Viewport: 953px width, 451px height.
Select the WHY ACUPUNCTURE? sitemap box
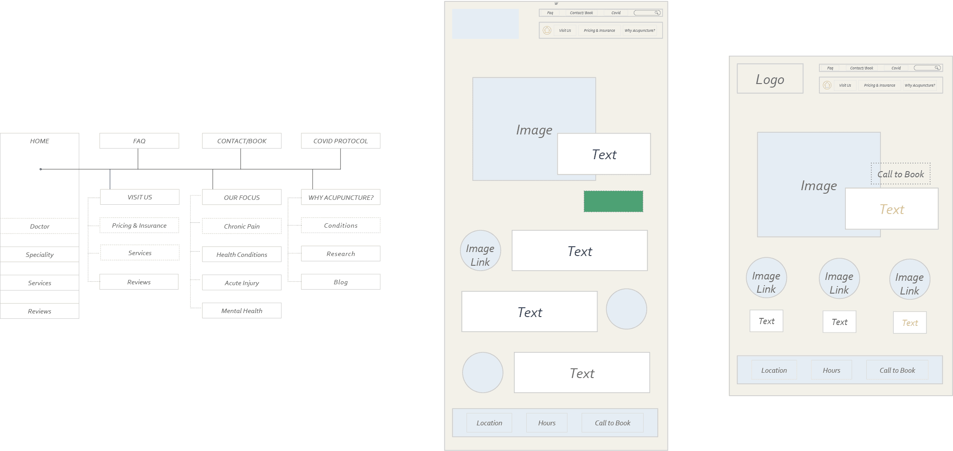[x=340, y=197]
